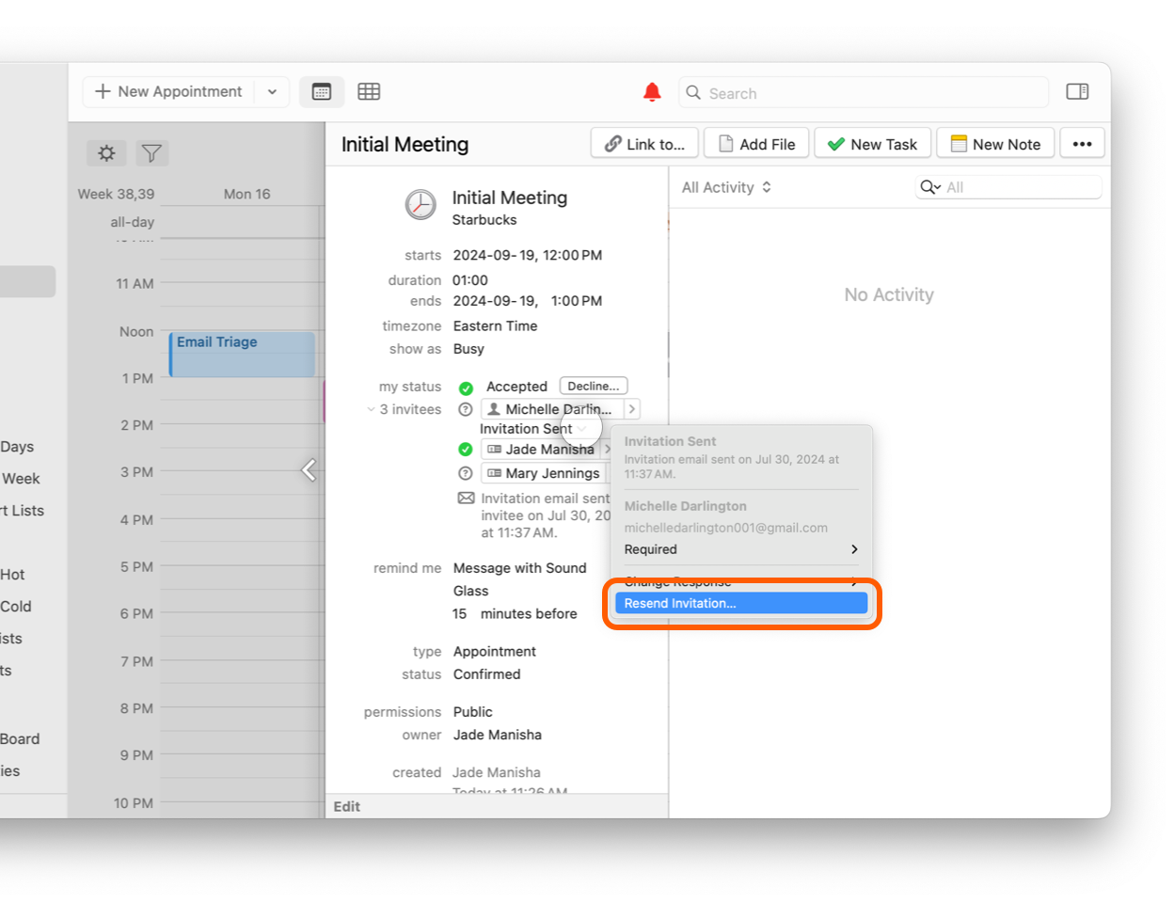Click the green Accepted status checkmark
Screen dimensions: 1174x903
tap(466, 388)
